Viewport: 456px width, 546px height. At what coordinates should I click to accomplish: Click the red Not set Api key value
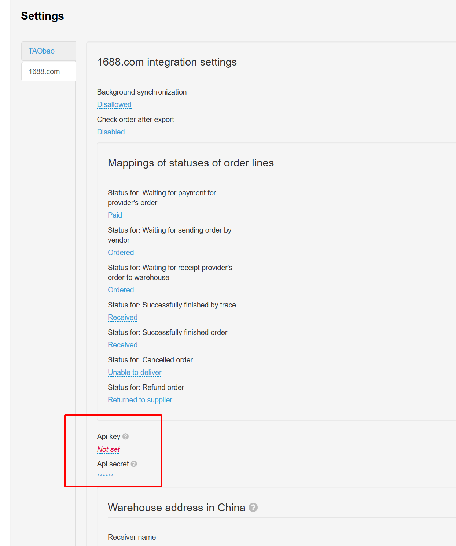pyautogui.click(x=109, y=449)
